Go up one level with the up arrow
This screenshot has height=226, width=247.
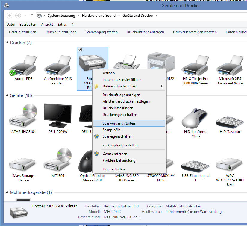tap(32, 16)
